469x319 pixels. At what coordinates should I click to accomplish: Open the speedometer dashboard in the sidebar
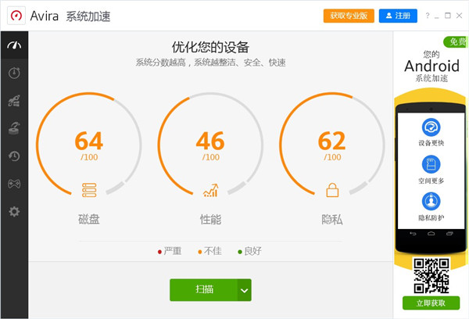click(x=14, y=45)
